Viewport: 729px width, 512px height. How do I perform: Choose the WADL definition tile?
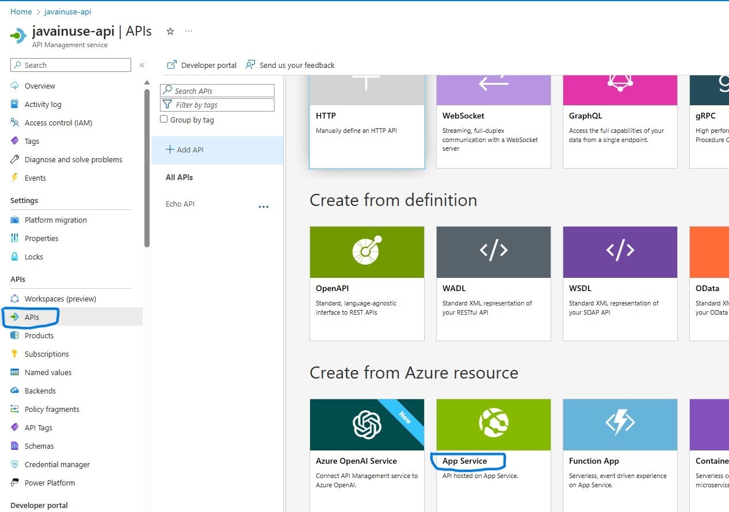click(x=494, y=283)
